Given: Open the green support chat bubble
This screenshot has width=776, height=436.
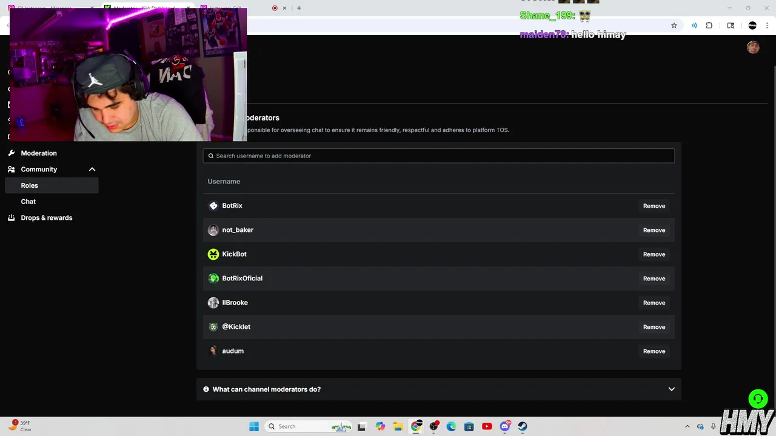Looking at the screenshot, I should (x=758, y=398).
